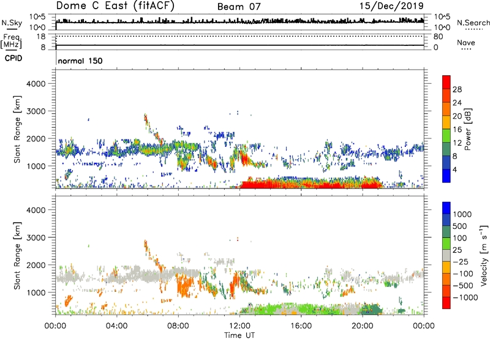The image size is (490, 339).
Task: Click the red bottom segment of the Velocity colorbar
Action: tap(447, 303)
